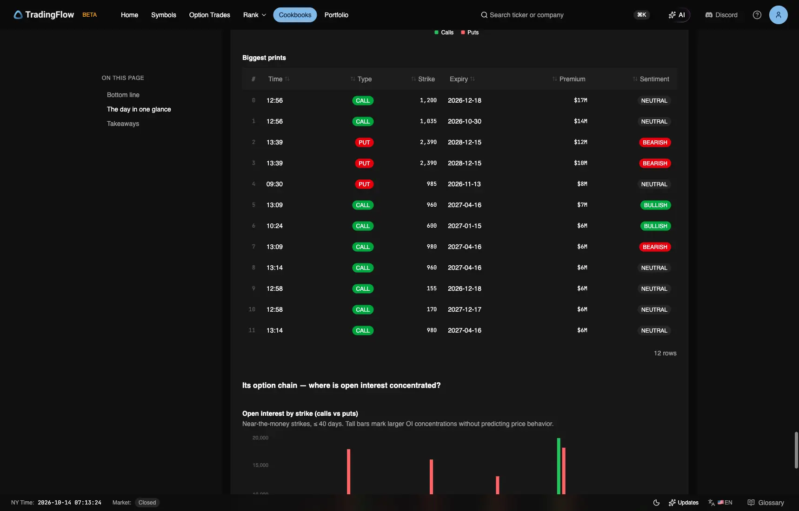Viewport: 799px width, 511px height.
Task: Click the Market Closed status badge
Action: 147,503
